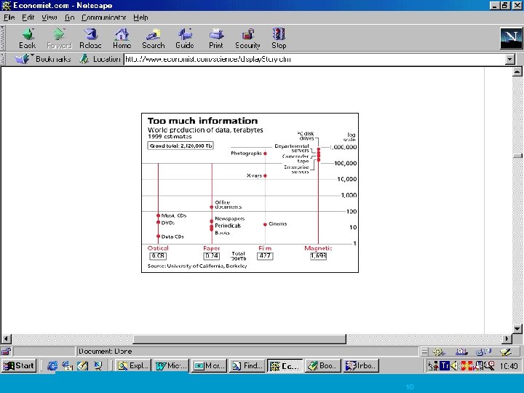Open the File menu

[x=9, y=17]
